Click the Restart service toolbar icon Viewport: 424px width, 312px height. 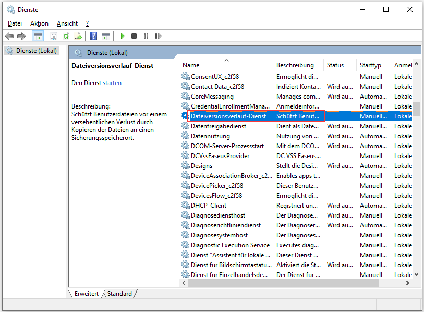[x=158, y=36]
